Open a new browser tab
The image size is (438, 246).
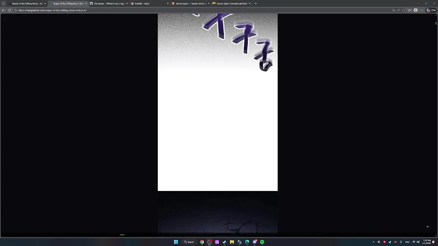256,3
